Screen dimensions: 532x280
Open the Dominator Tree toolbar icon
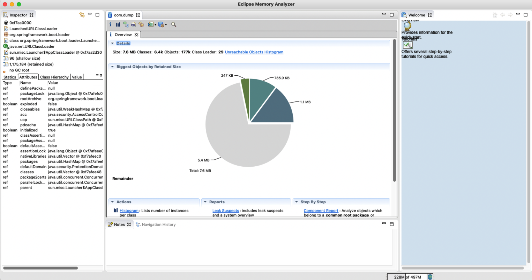pos(126,24)
